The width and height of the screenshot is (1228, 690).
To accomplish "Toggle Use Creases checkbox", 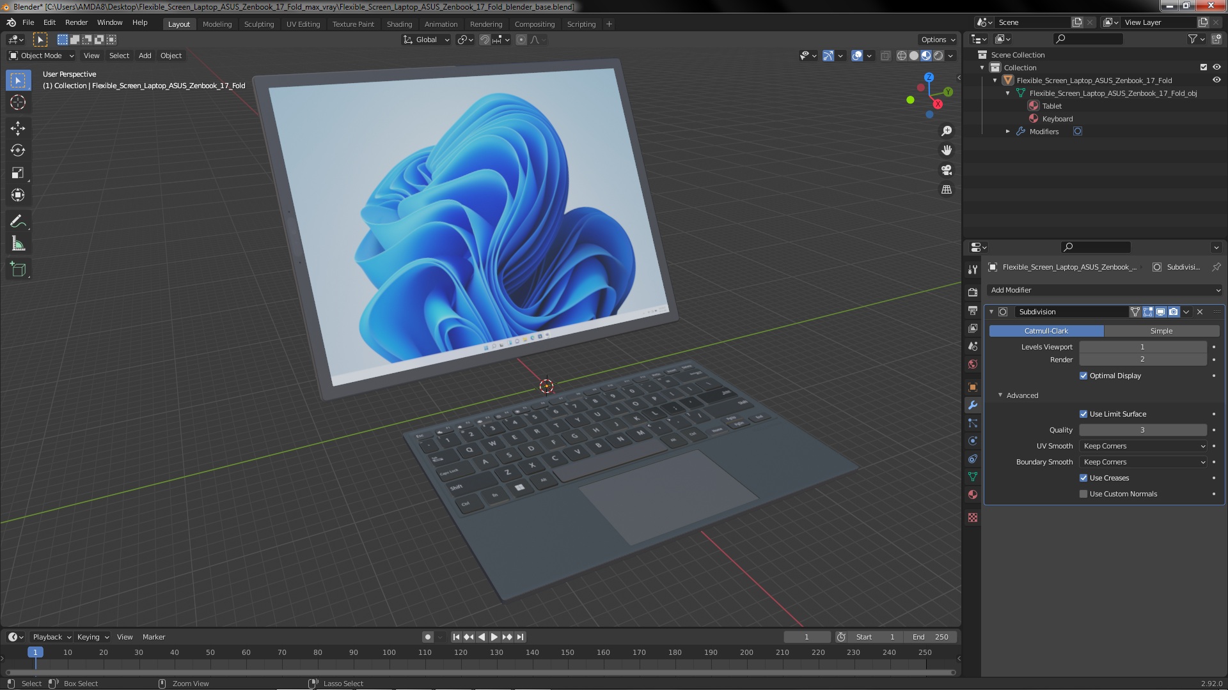I will click(x=1083, y=478).
